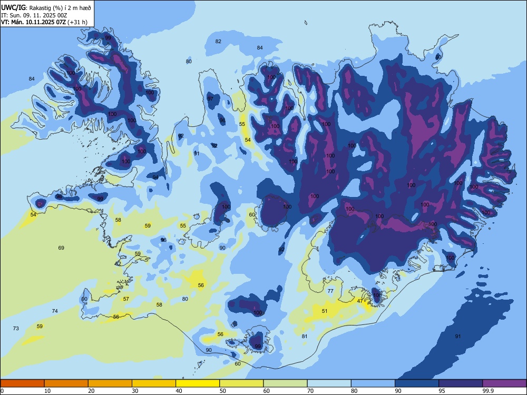Click the orange 10–20 legend swatch

[x=66, y=383]
